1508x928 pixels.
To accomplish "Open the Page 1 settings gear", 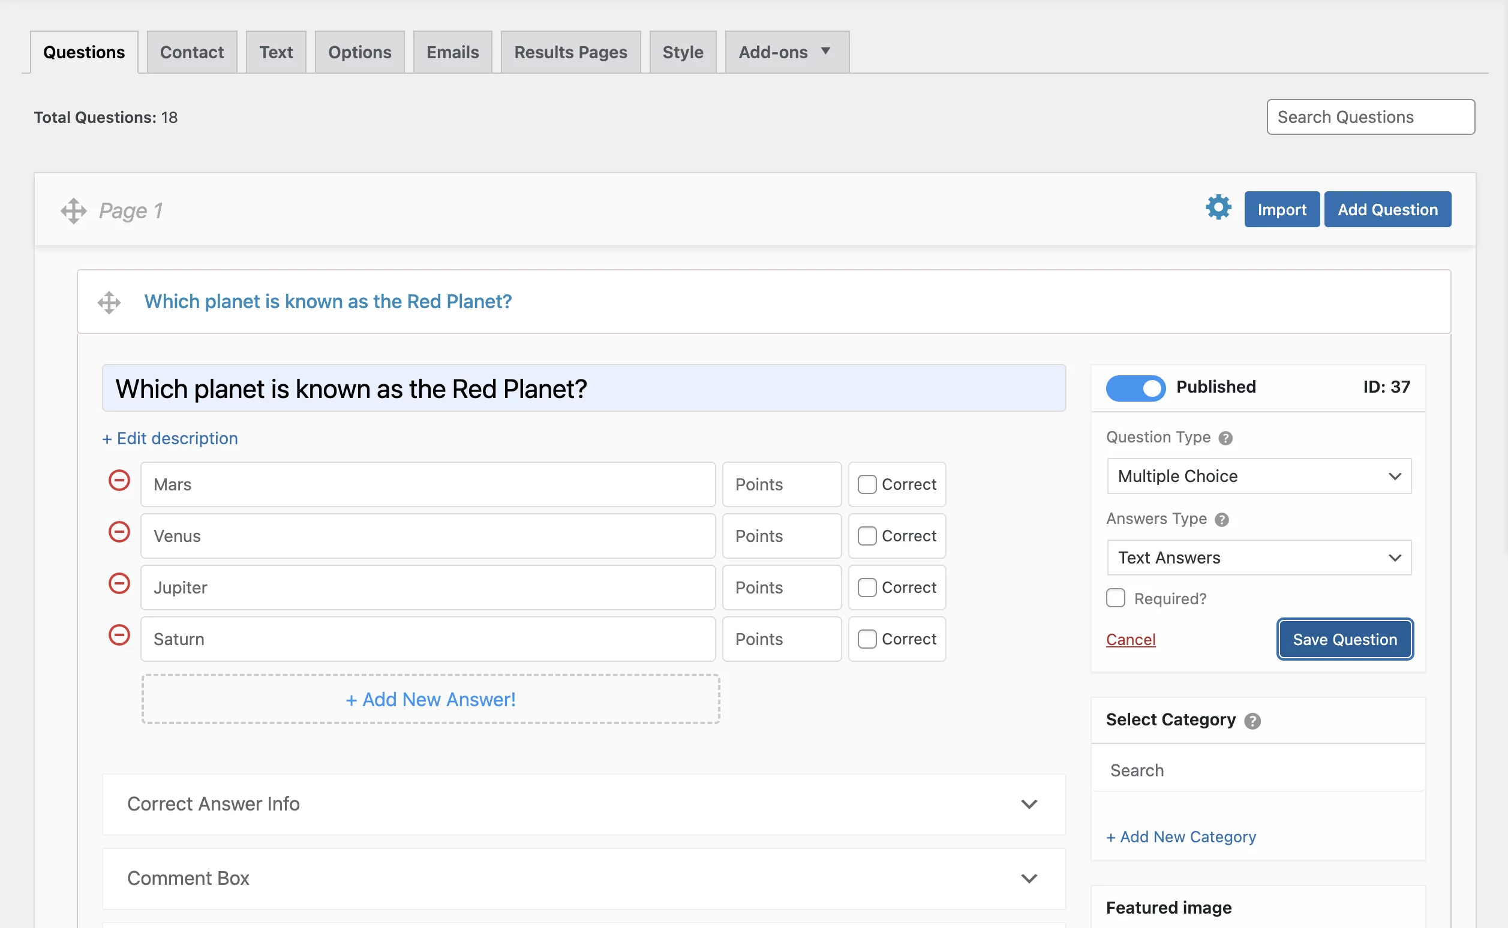I will point(1218,207).
